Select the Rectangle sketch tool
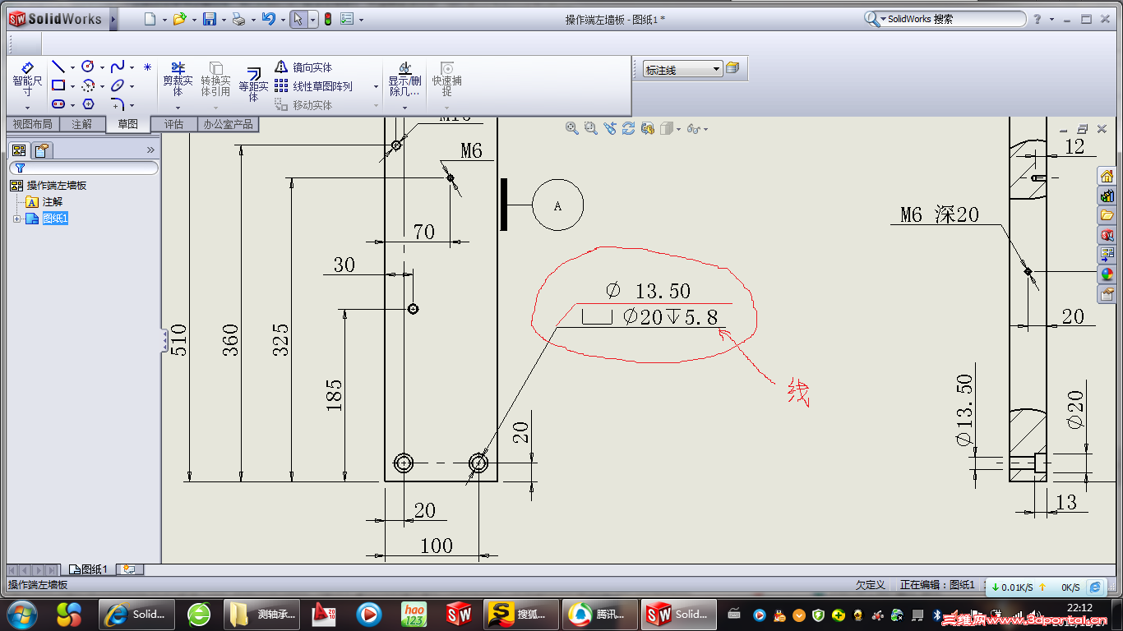This screenshot has width=1123, height=631. (58, 85)
